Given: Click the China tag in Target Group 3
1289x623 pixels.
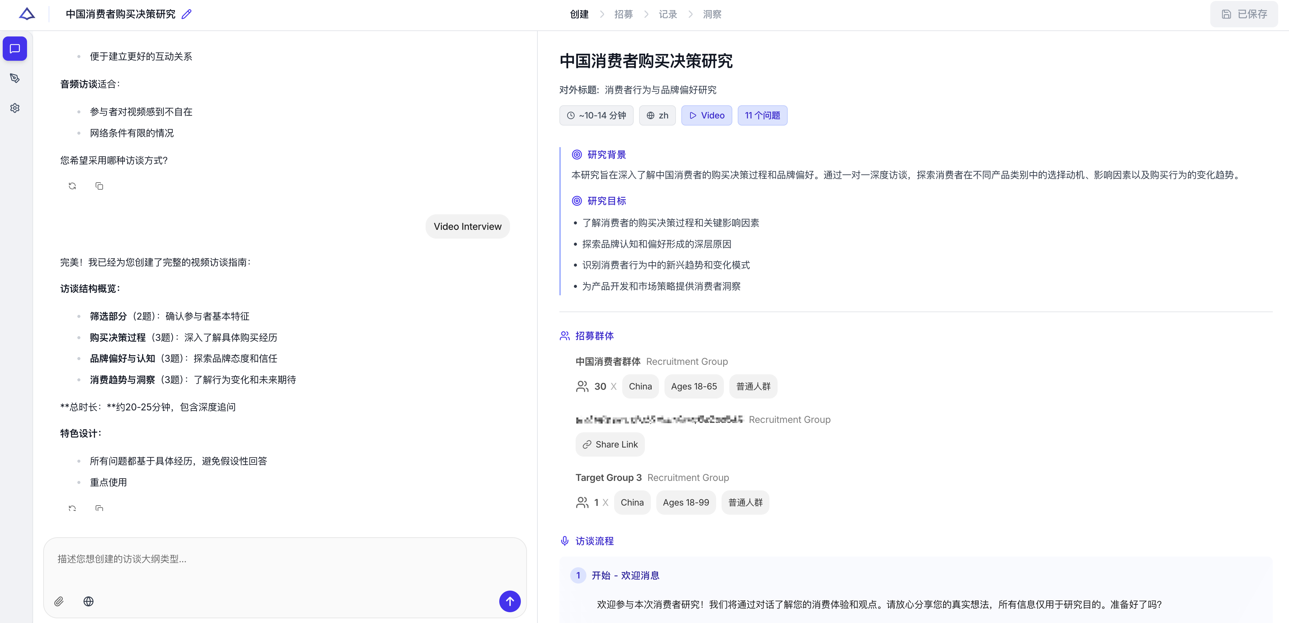Looking at the screenshot, I should pyautogui.click(x=632, y=503).
